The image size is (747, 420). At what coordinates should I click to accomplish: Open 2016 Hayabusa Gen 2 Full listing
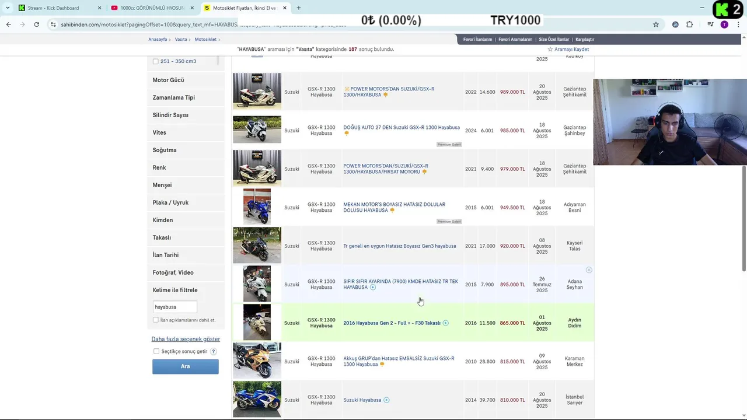pos(392,323)
